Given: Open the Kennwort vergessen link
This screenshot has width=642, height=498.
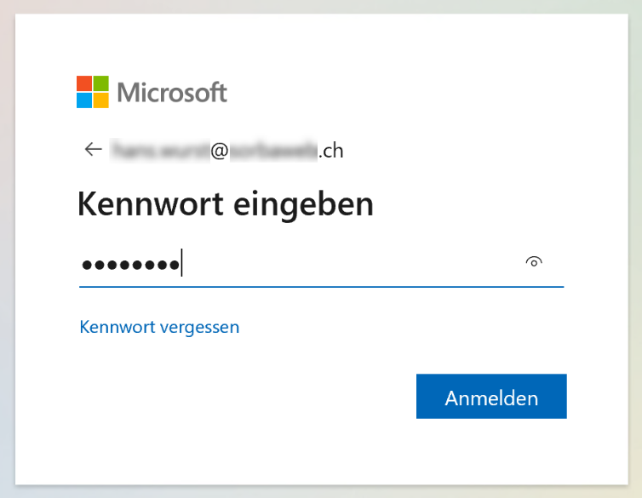Looking at the screenshot, I should click(x=159, y=328).
